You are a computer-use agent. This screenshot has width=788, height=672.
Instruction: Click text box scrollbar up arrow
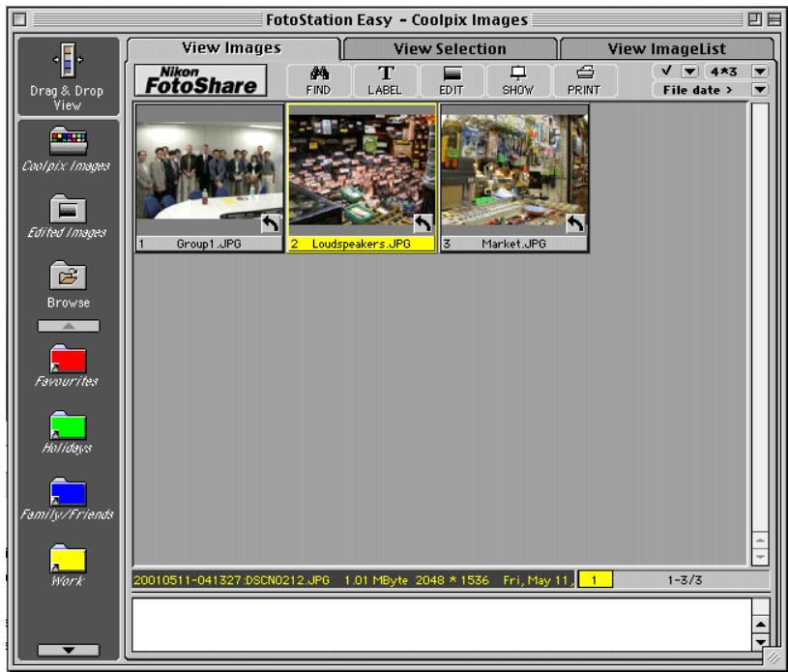760,625
